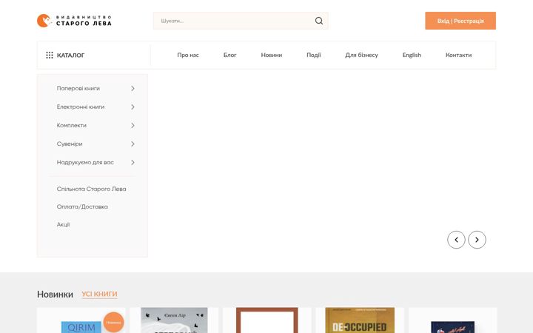Open the Каталог grid icon
This screenshot has width=533, height=333.
pyautogui.click(x=50, y=55)
